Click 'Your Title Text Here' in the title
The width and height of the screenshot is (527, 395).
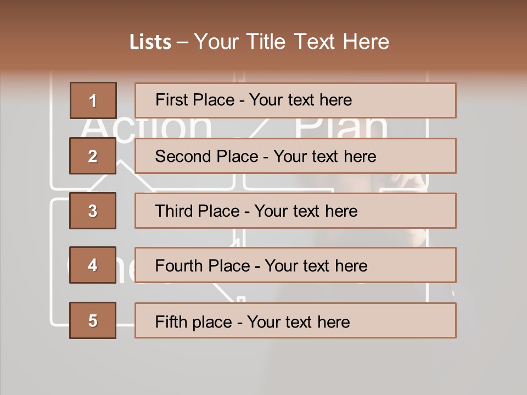[x=291, y=42]
